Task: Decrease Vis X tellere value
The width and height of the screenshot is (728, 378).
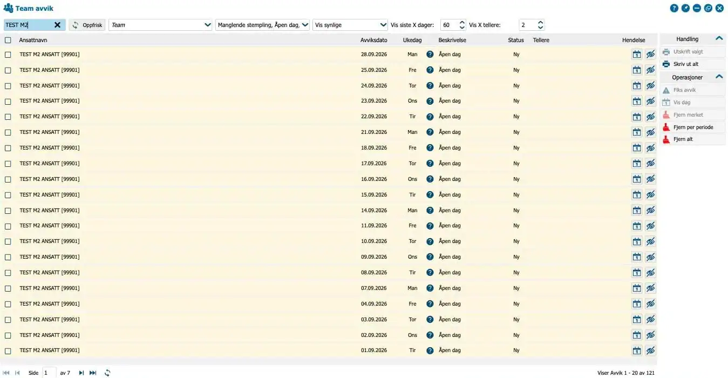Action: pos(541,28)
